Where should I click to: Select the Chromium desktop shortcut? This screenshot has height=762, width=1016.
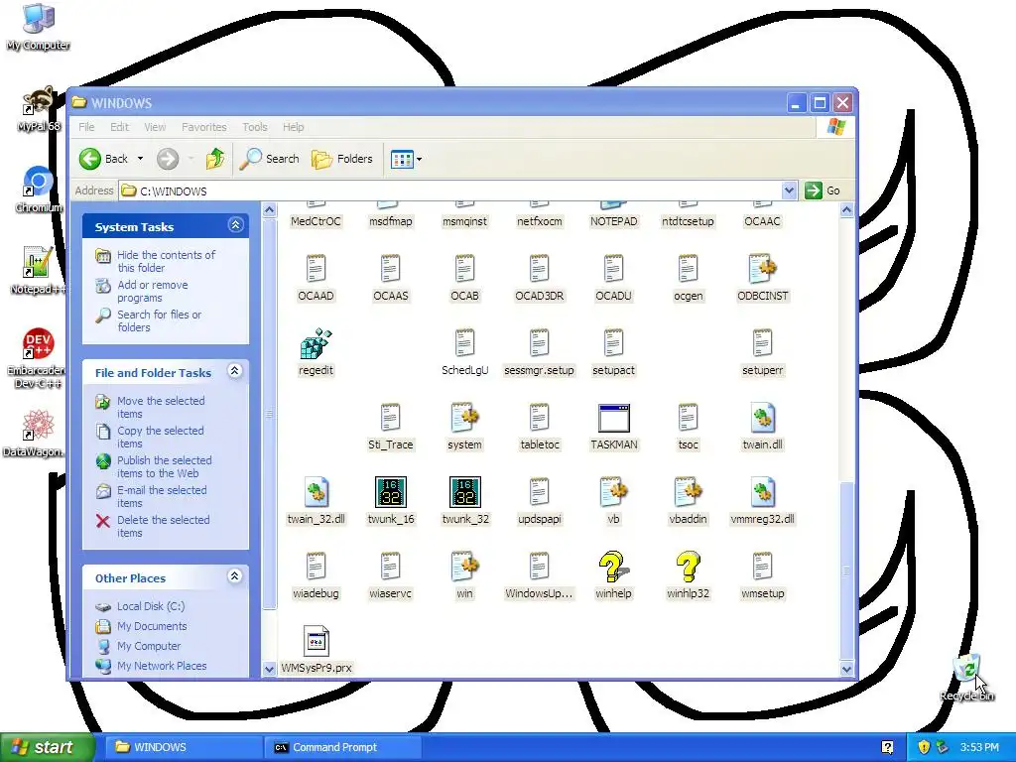[38, 190]
